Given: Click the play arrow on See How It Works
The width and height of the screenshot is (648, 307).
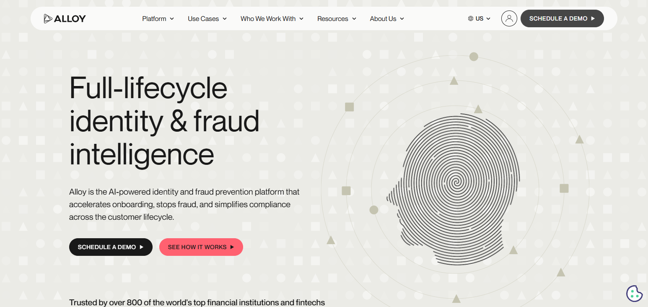Looking at the screenshot, I should click(x=232, y=247).
